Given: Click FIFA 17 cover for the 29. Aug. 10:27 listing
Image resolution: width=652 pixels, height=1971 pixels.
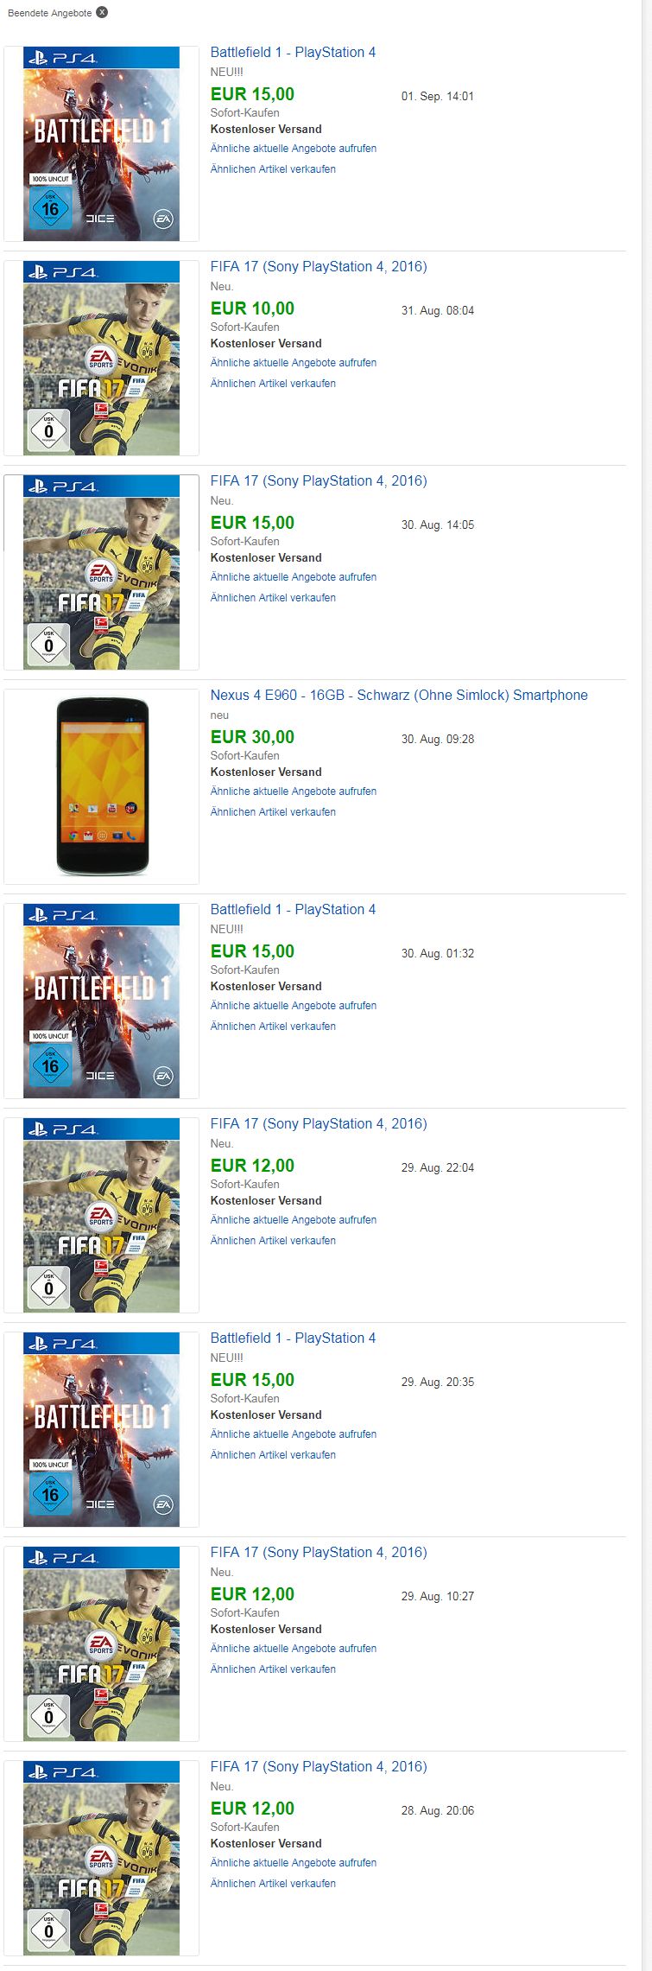Looking at the screenshot, I should pyautogui.click(x=102, y=1644).
